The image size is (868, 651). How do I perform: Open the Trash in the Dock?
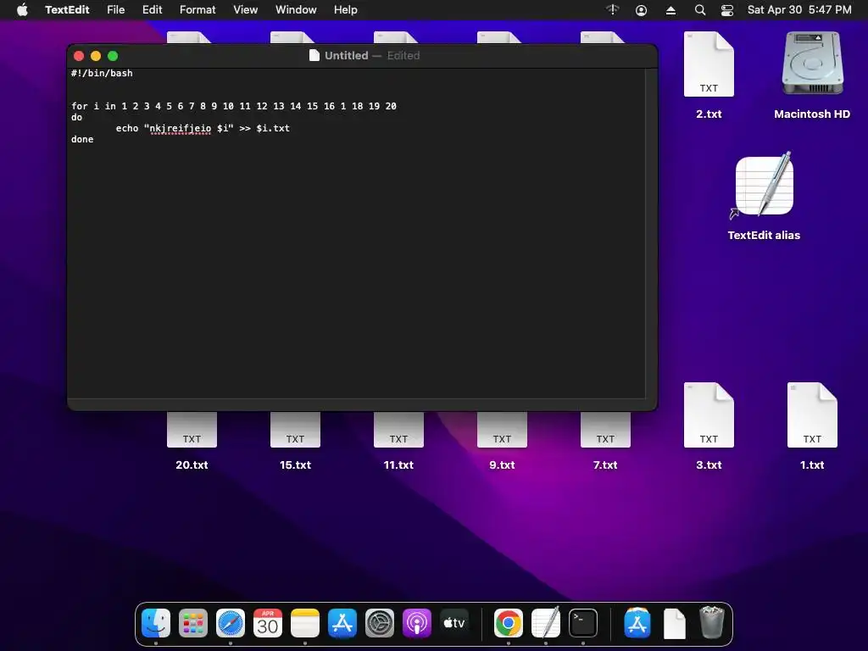pyautogui.click(x=712, y=623)
